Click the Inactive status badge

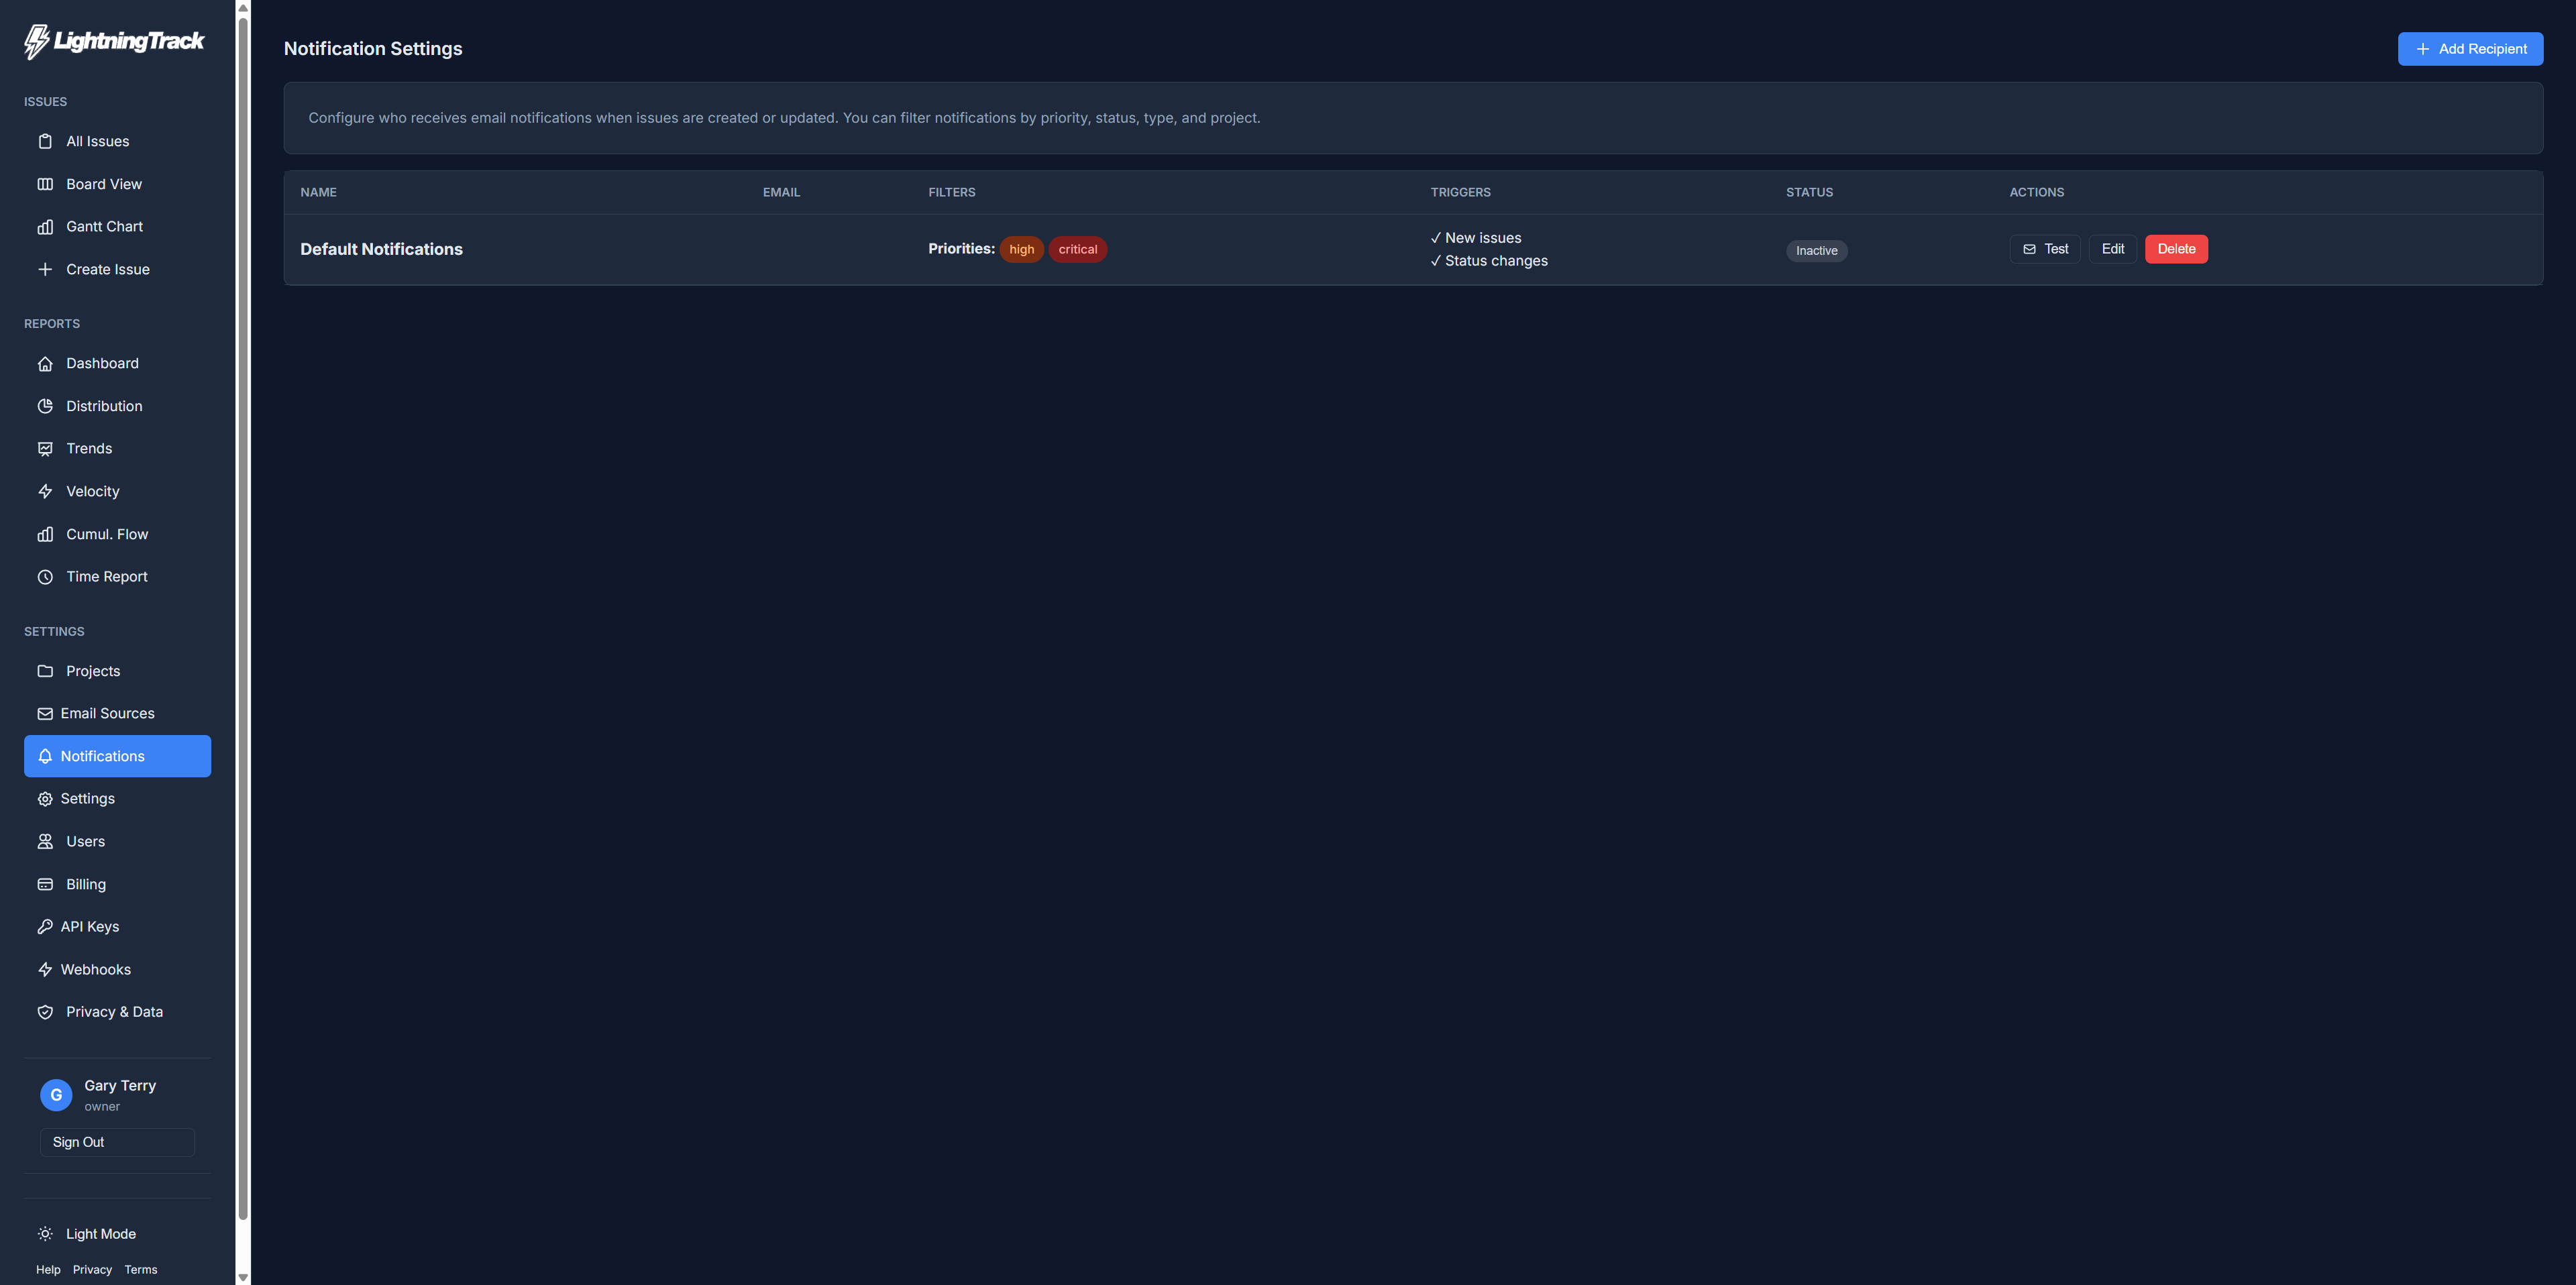1816,251
